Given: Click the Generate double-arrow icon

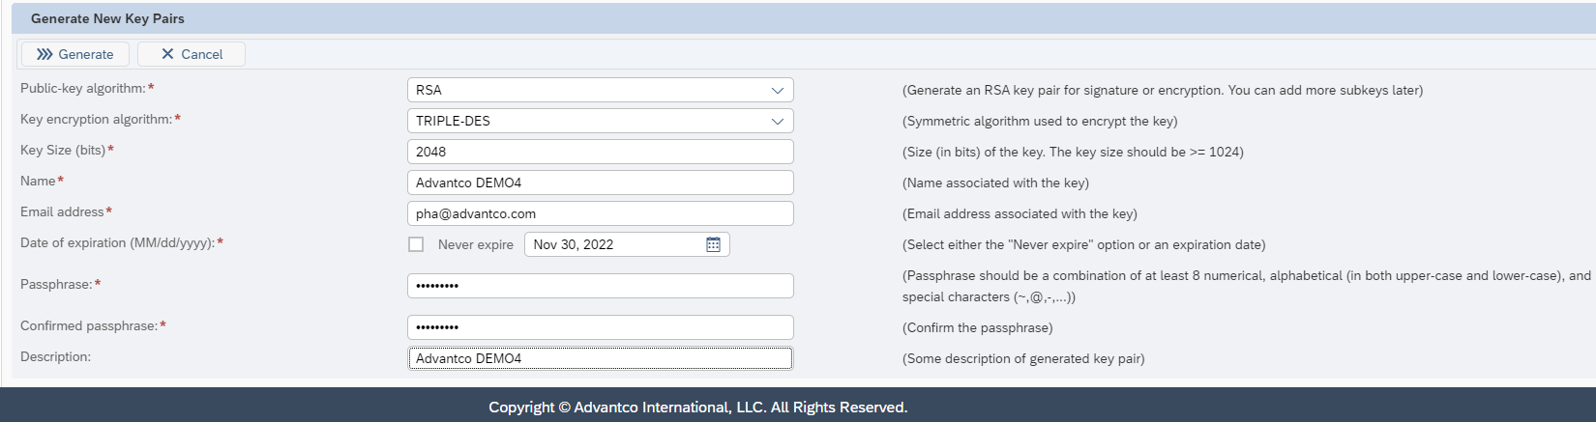Looking at the screenshot, I should tap(44, 54).
